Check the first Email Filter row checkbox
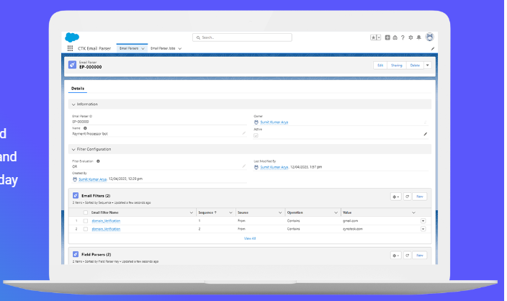 pos(85,220)
